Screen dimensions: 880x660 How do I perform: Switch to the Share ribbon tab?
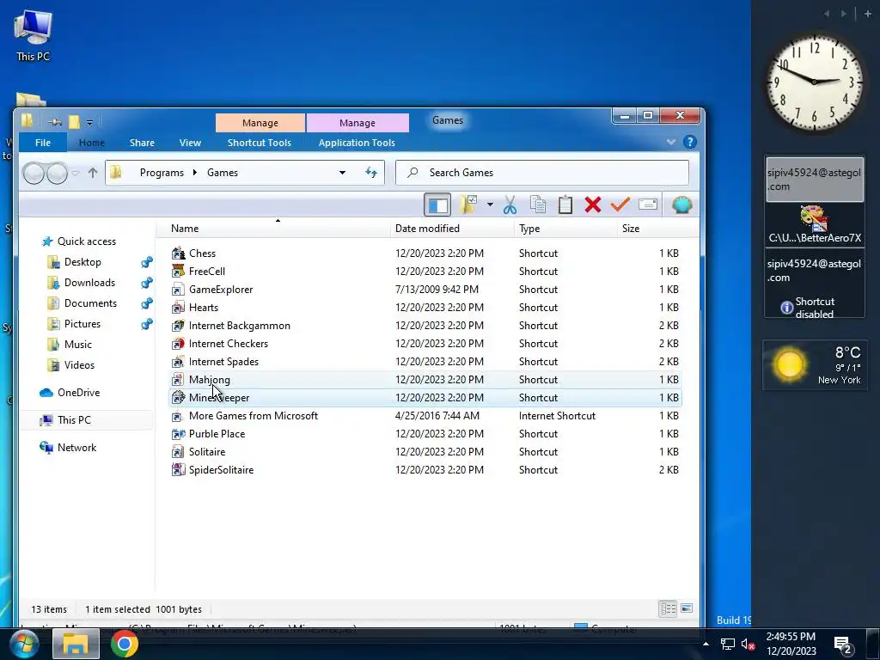pyautogui.click(x=142, y=143)
